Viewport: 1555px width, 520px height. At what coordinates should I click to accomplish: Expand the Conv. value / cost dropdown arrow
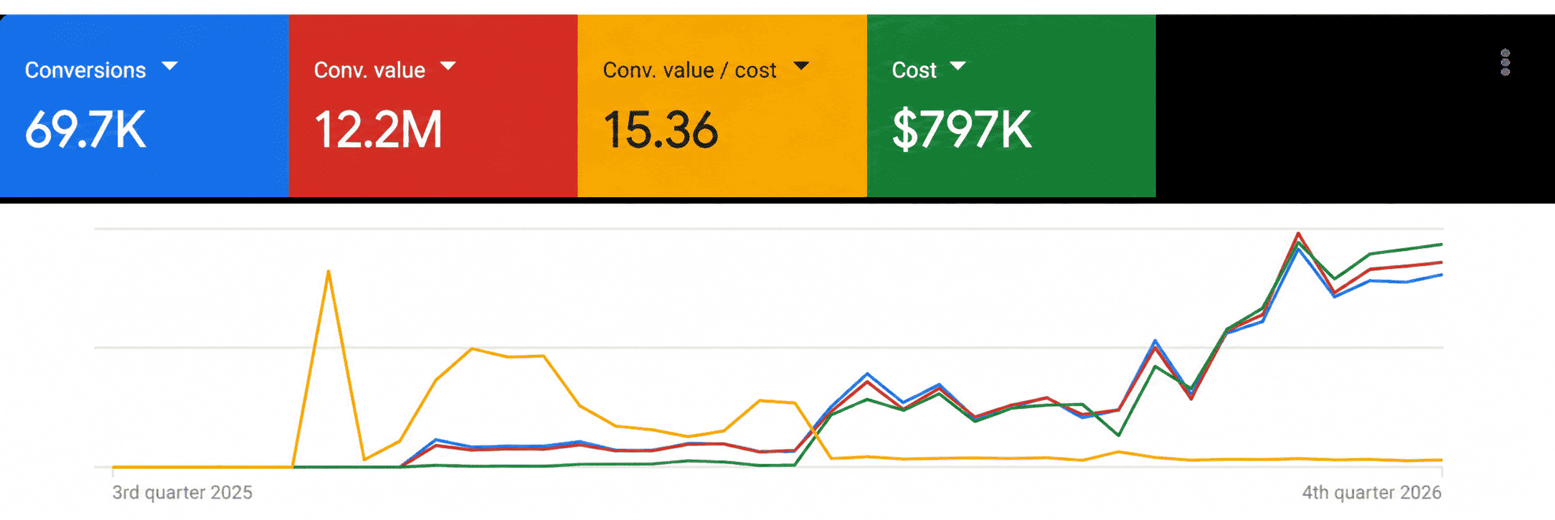pos(801,66)
